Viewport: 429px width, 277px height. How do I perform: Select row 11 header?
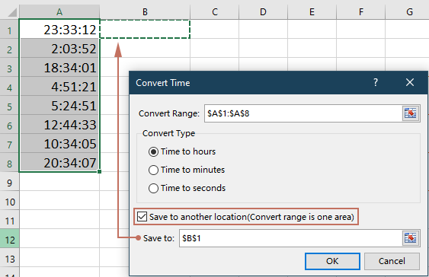[x=10, y=219]
